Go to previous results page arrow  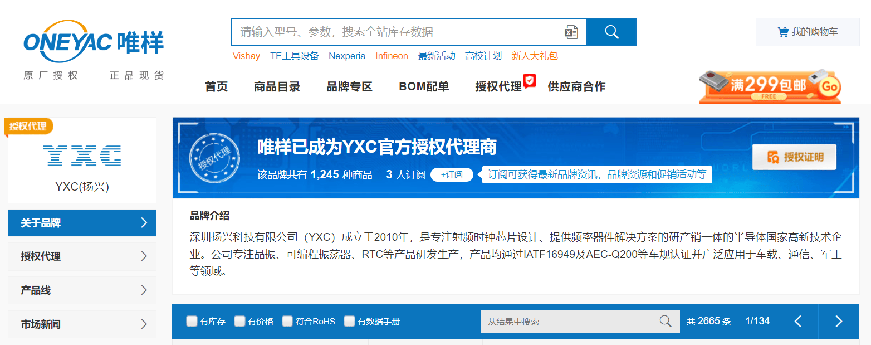797,321
